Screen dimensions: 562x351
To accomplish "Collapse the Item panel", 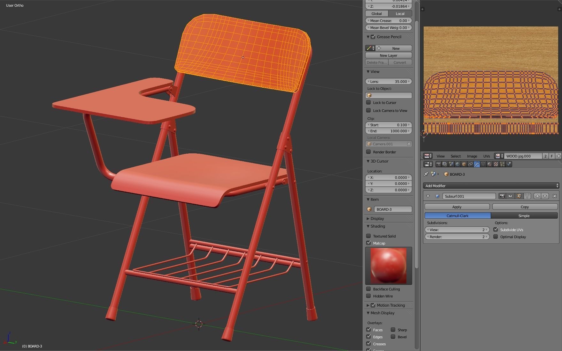I will point(368,199).
